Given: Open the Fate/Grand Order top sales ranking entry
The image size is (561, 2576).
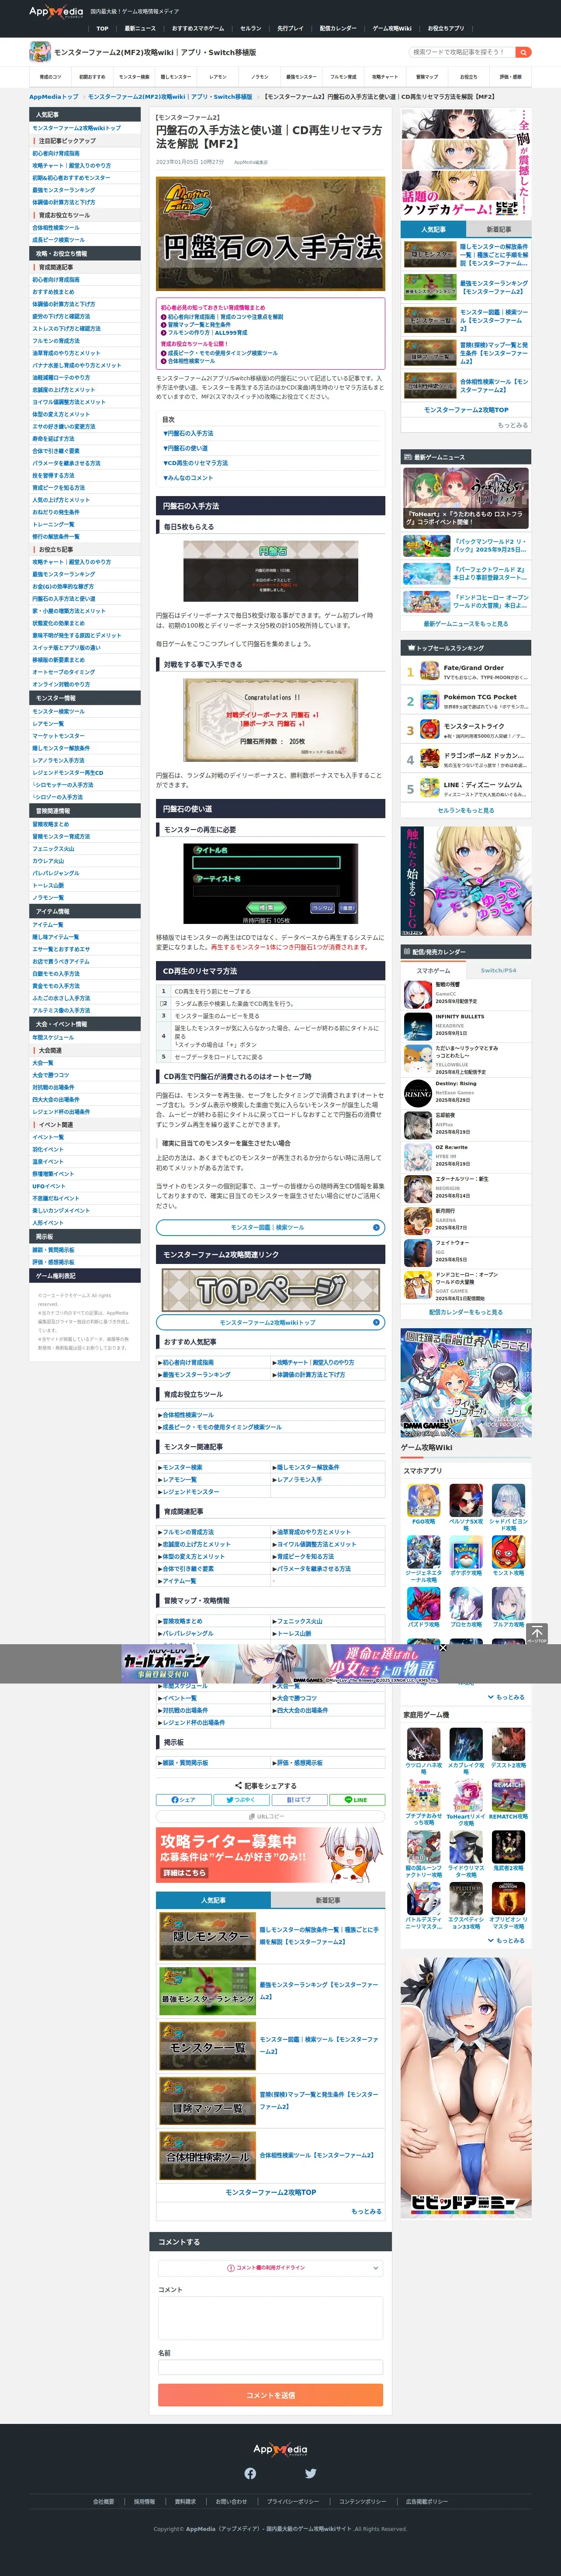Looking at the screenshot, I should pyautogui.click(x=466, y=671).
